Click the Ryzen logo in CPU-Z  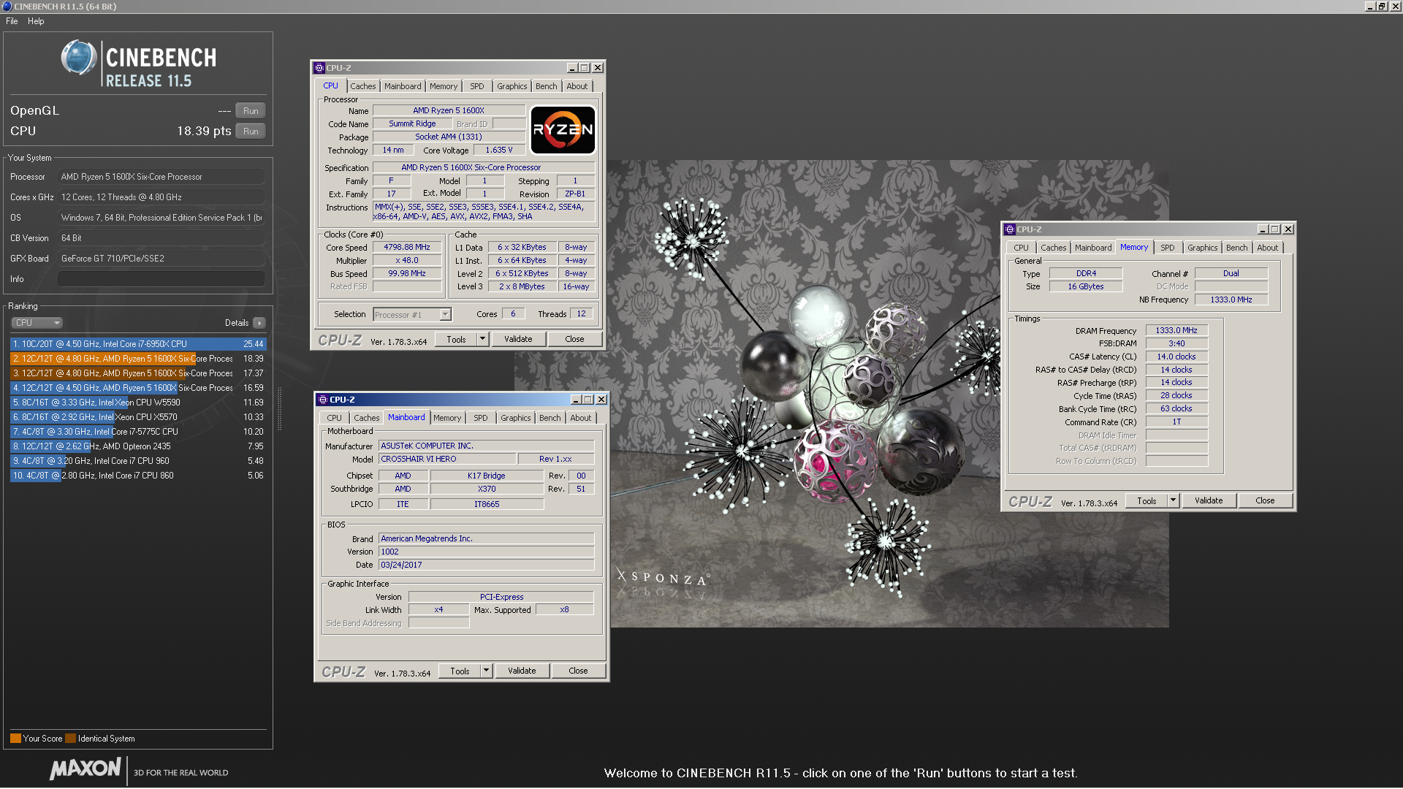[x=563, y=130]
